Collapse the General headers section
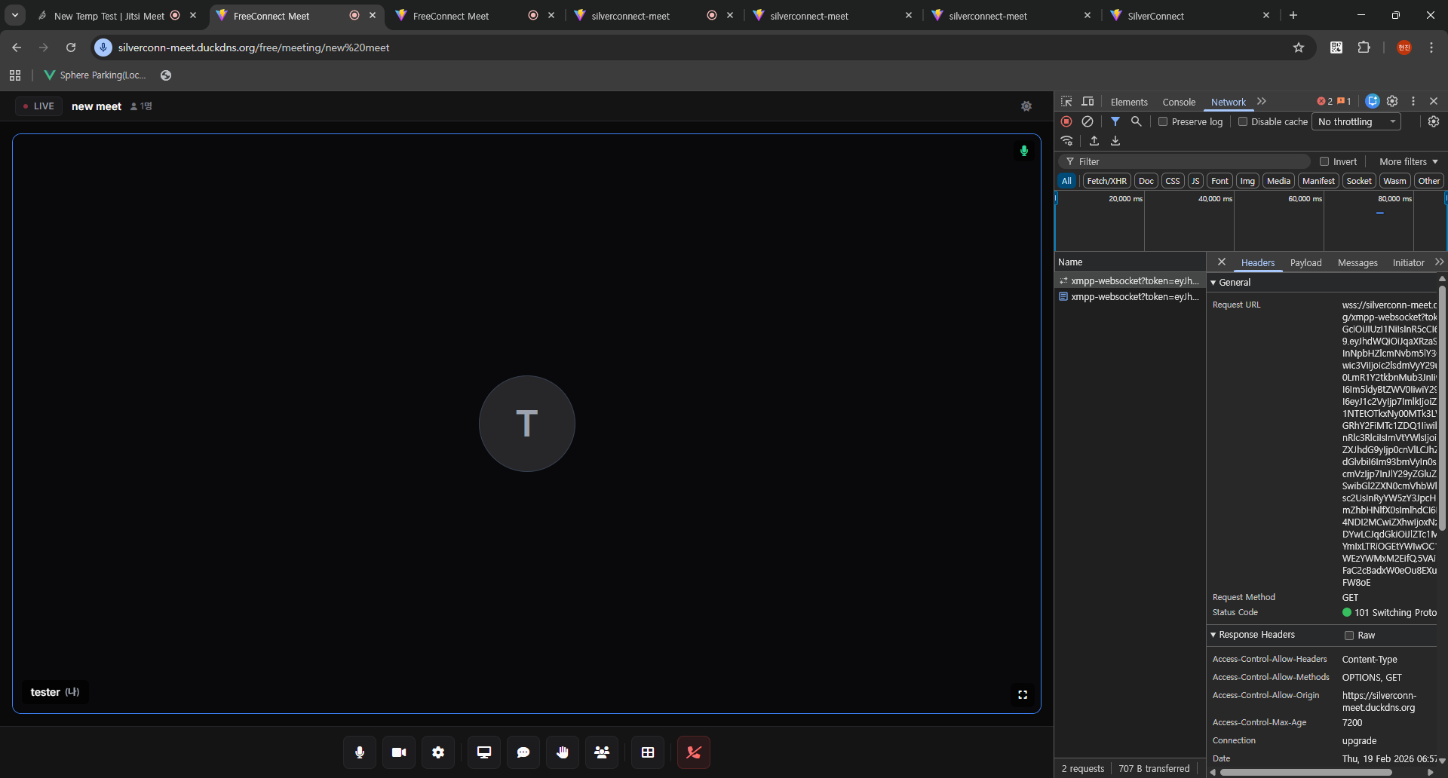 click(x=1213, y=283)
